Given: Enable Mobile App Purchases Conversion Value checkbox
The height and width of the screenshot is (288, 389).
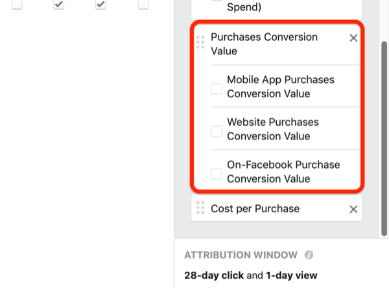Looking at the screenshot, I should (x=217, y=88).
